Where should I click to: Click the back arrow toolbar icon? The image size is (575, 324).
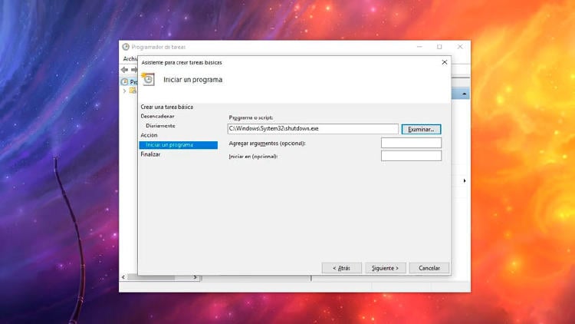[125, 70]
